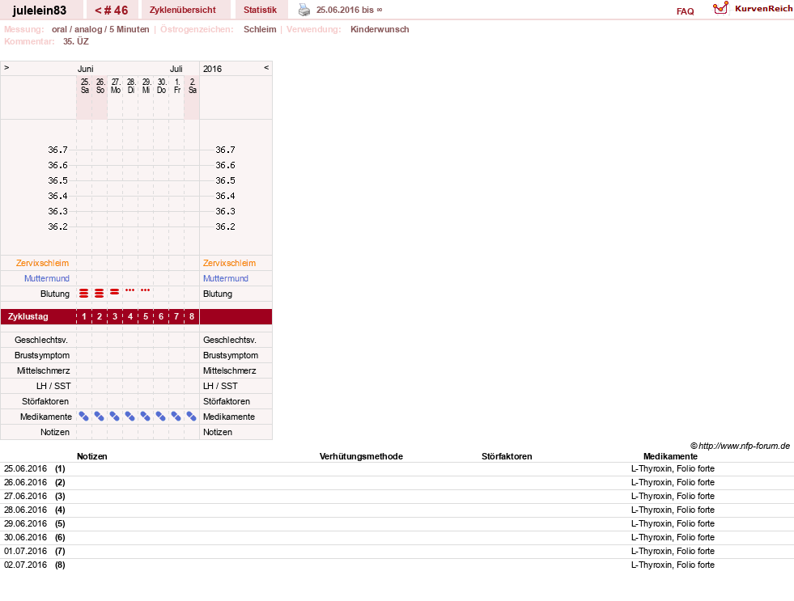
Task: Click medication pill icon under day 5
Action: [146, 417]
